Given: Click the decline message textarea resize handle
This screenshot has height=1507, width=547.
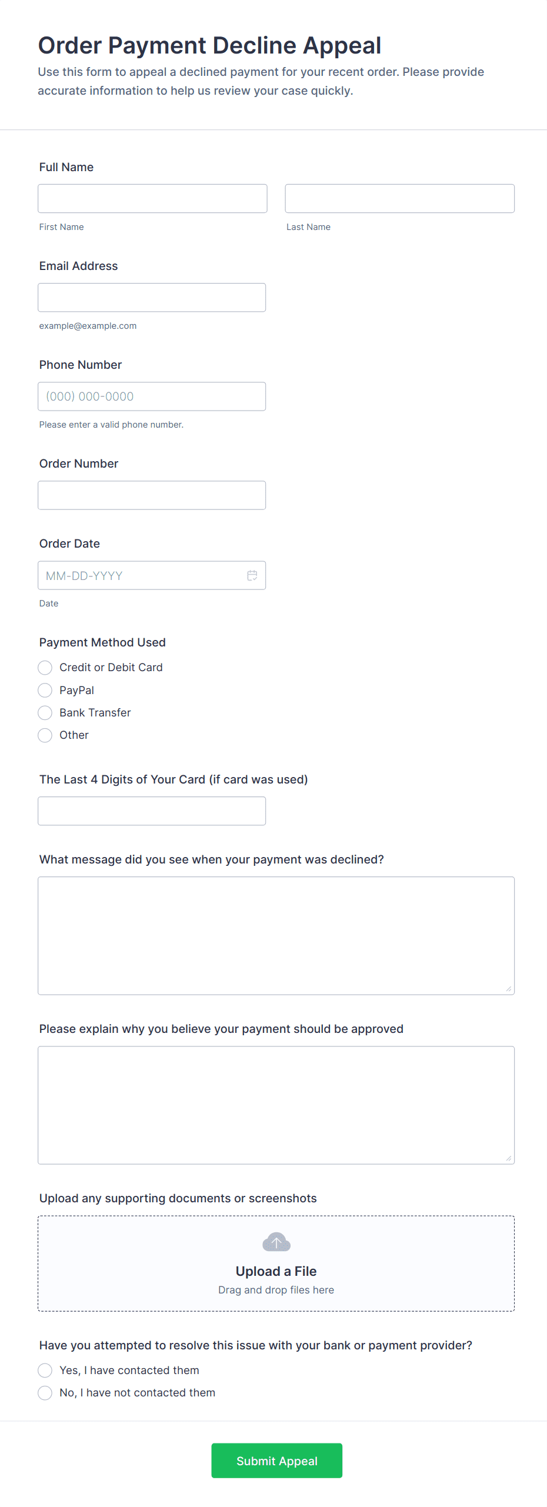Looking at the screenshot, I should click(509, 989).
